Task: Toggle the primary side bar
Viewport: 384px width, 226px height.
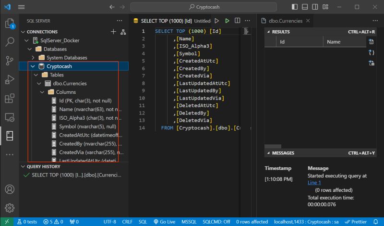Action: coord(295,7)
